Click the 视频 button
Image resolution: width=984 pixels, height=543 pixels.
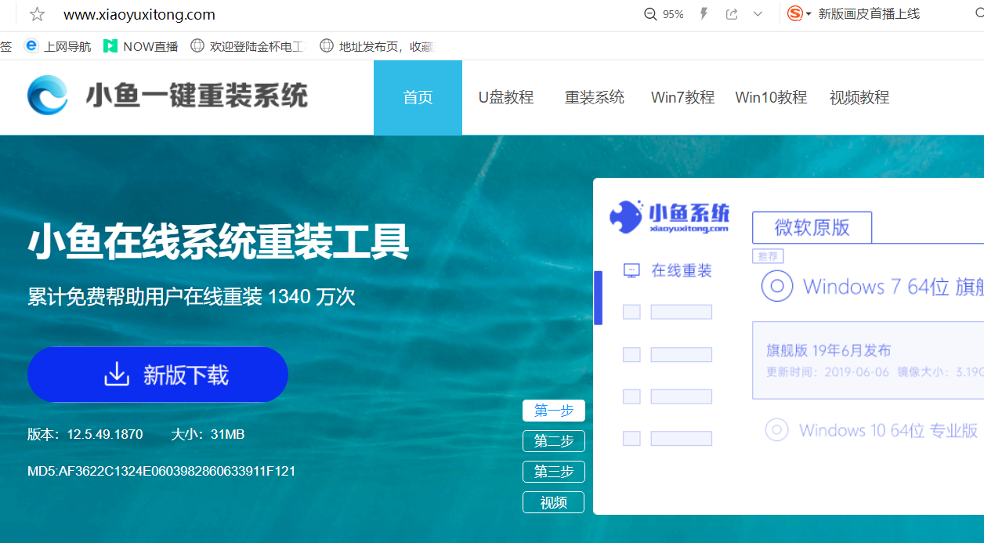pyautogui.click(x=553, y=502)
